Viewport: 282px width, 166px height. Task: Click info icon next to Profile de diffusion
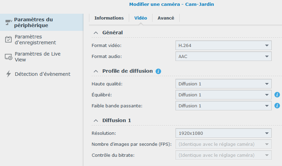(158, 71)
